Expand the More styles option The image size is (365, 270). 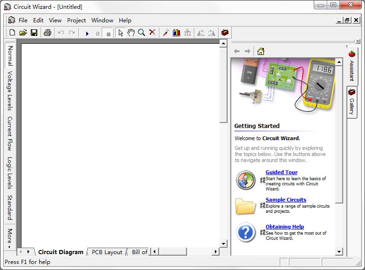pyautogui.click(x=9, y=238)
